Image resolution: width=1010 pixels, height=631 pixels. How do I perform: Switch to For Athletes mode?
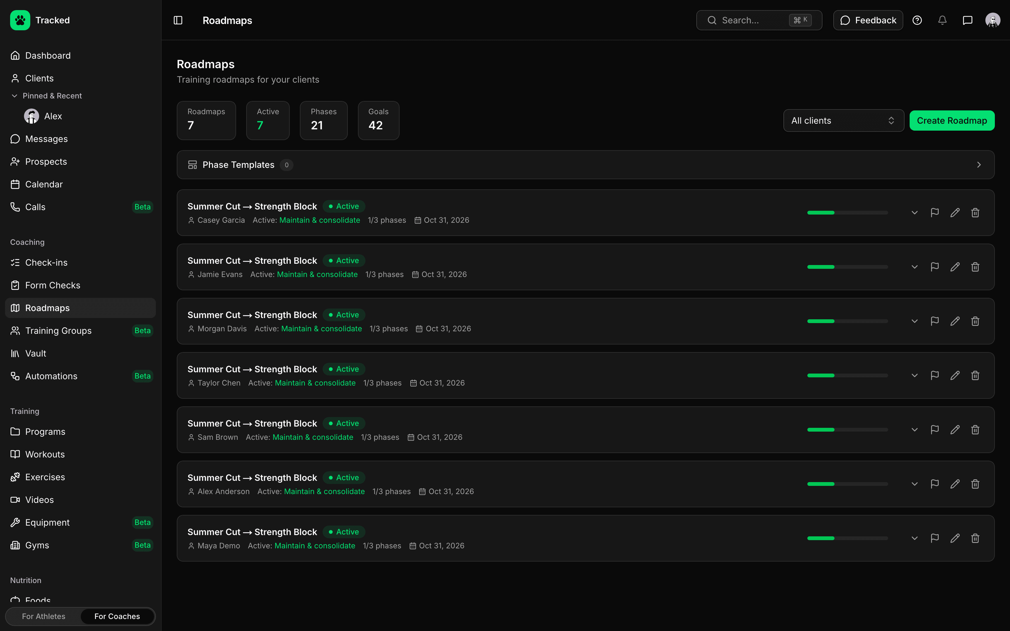[x=44, y=616]
